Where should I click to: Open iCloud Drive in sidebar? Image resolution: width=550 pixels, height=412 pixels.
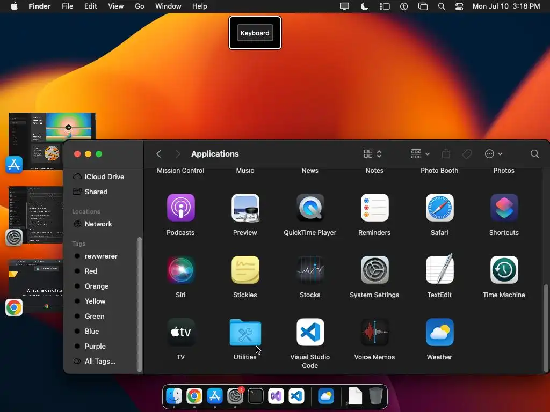point(104,176)
